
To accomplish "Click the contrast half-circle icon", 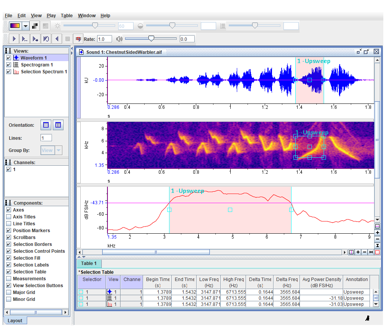I will click(x=140, y=26).
